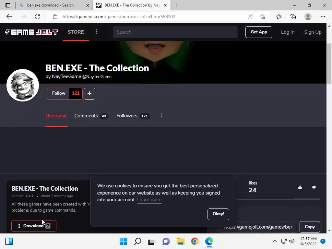Click the Game Jolt logo

[31, 32]
